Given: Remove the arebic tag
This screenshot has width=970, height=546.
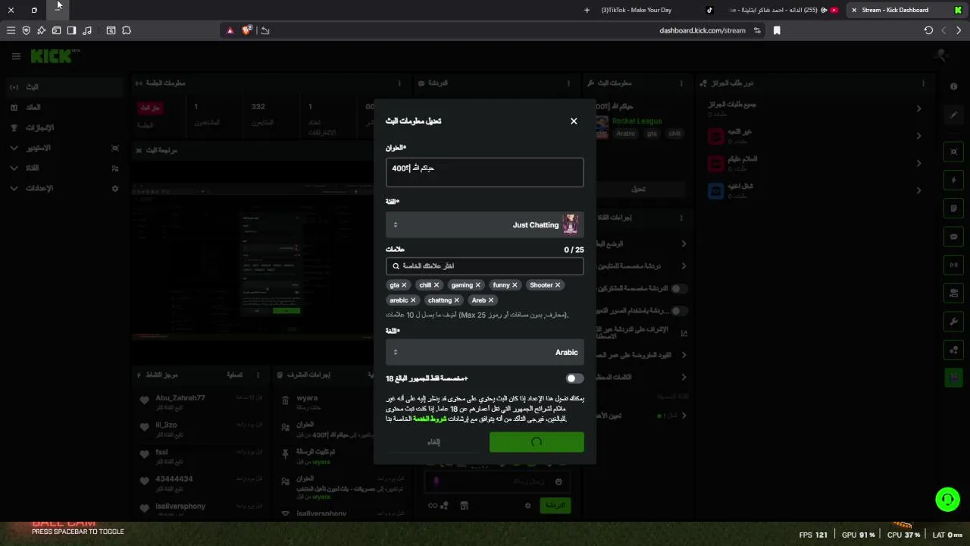Looking at the screenshot, I should [413, 300].
